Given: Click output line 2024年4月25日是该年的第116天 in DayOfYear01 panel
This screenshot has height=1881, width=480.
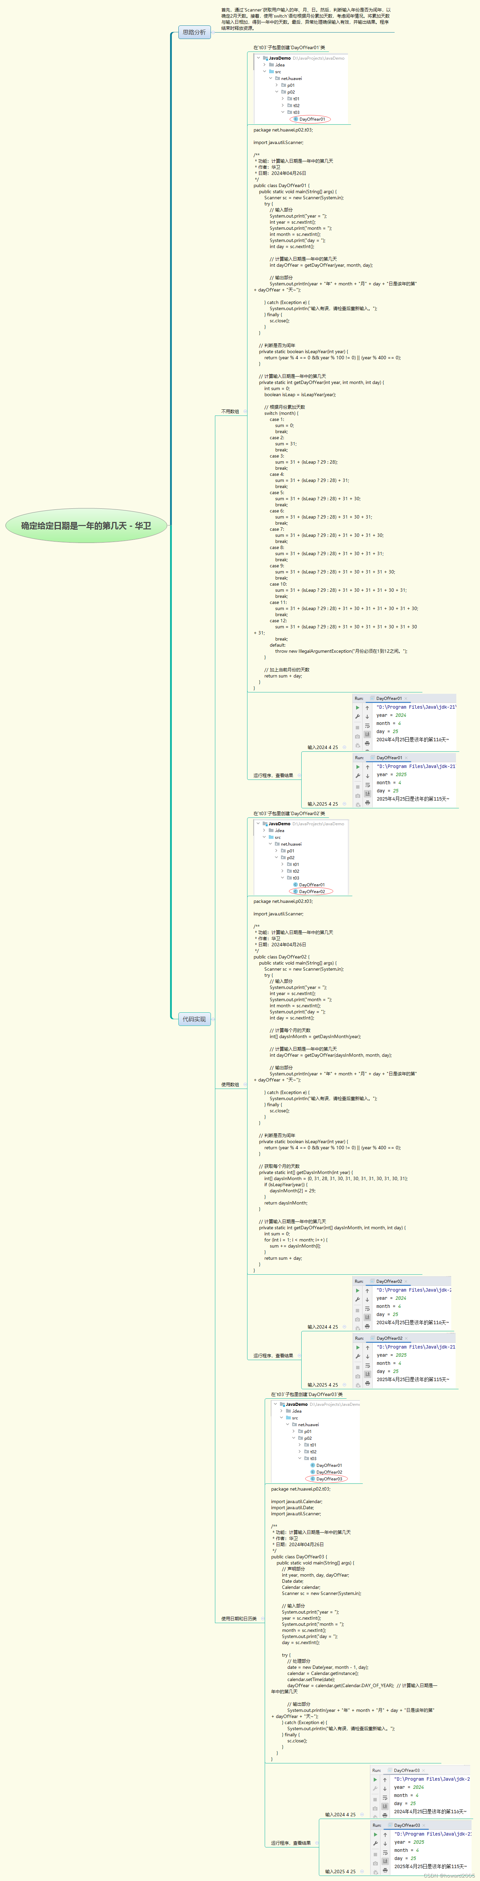Looking at the screenshot, I should click(412, 740).
